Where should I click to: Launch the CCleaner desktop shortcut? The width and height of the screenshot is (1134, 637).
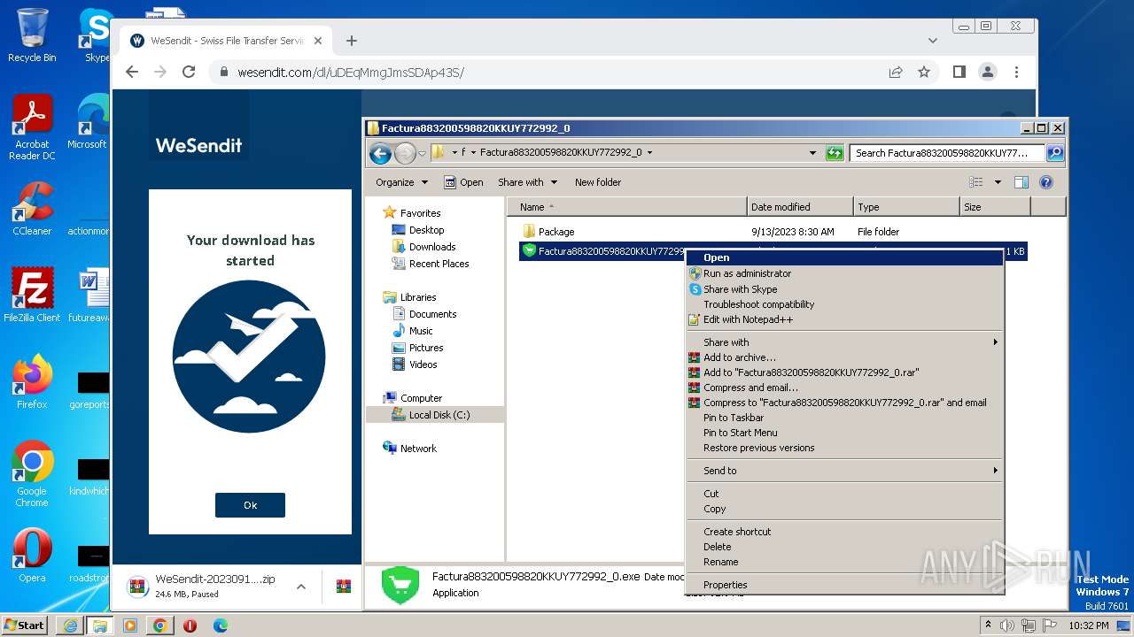point(32,209)
